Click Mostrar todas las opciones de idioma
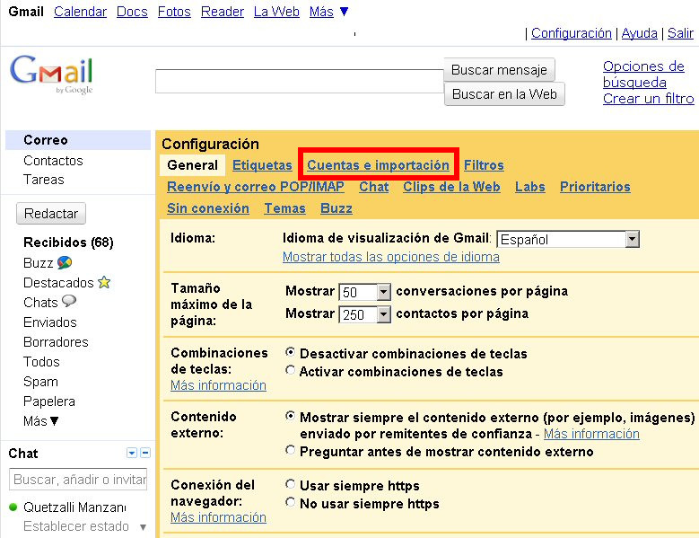This screenshot has width=699, height=538. click(x=391, y=257)
